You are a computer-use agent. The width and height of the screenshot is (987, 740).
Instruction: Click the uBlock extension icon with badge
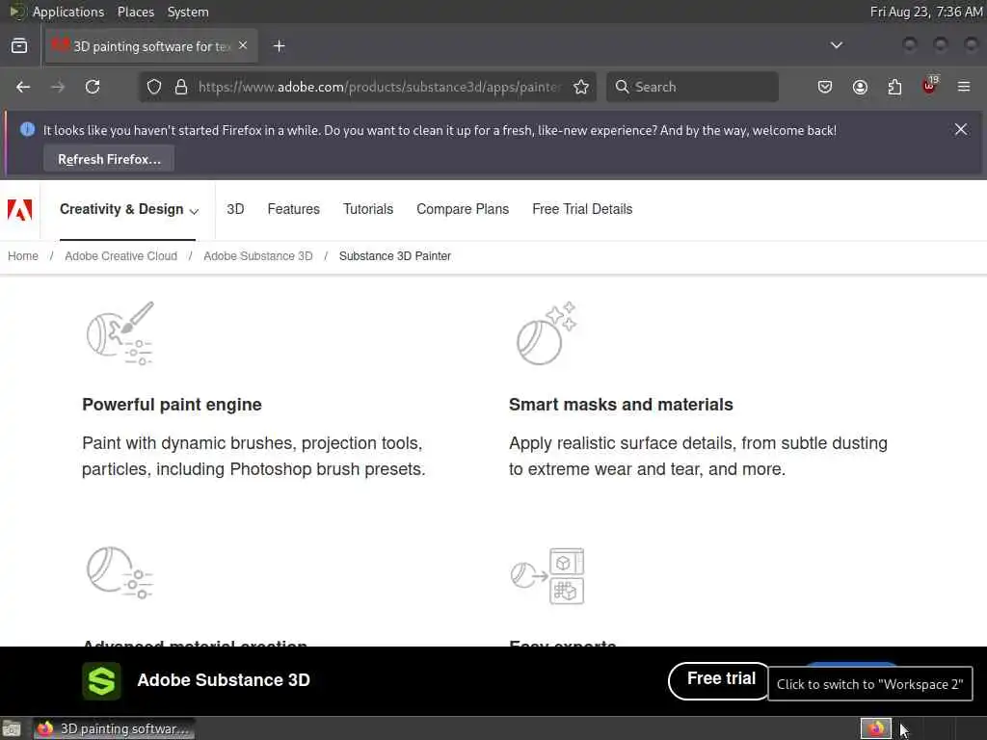[x=930, y=86]
